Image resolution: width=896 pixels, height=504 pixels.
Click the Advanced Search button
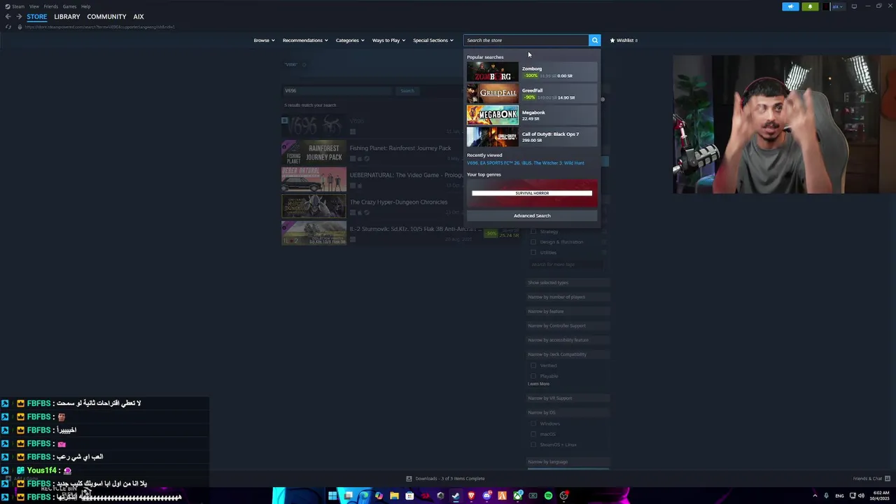pos(532,216)
